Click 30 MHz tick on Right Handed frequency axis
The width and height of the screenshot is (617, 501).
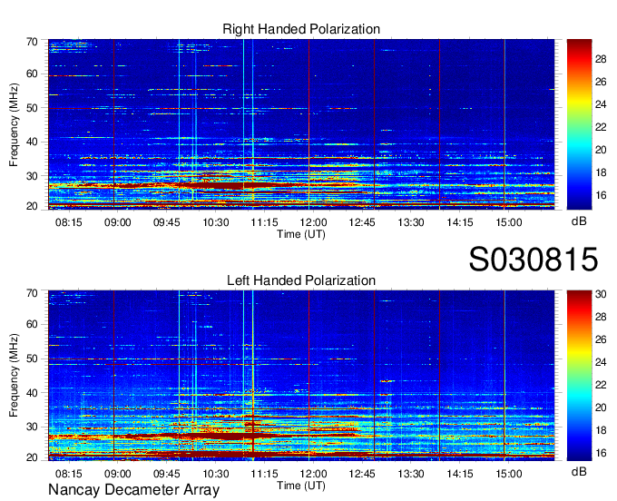(x=32, y=176)
